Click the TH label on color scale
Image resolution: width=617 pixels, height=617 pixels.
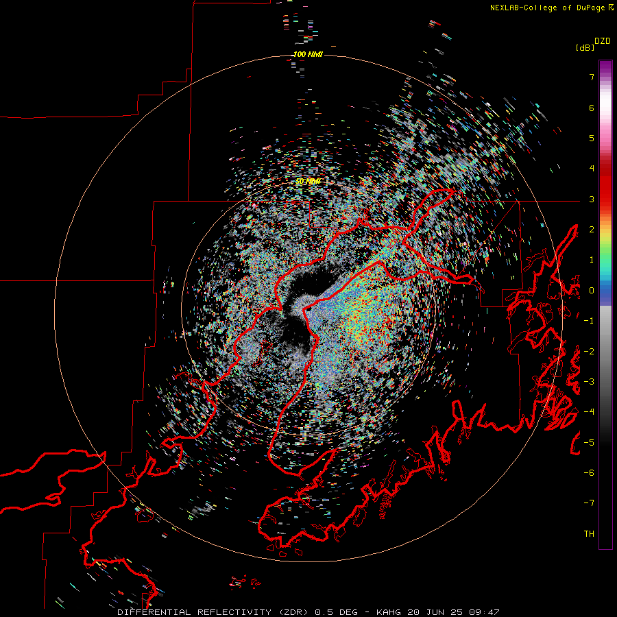(589, 534)
